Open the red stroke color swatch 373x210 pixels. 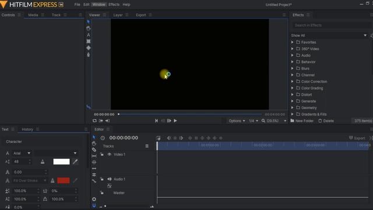[x=64, y=180]
